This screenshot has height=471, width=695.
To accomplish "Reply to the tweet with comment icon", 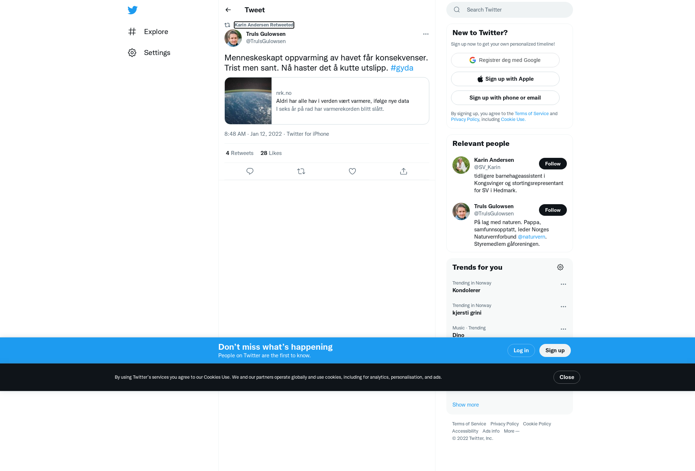I will (x=250, y=171).
